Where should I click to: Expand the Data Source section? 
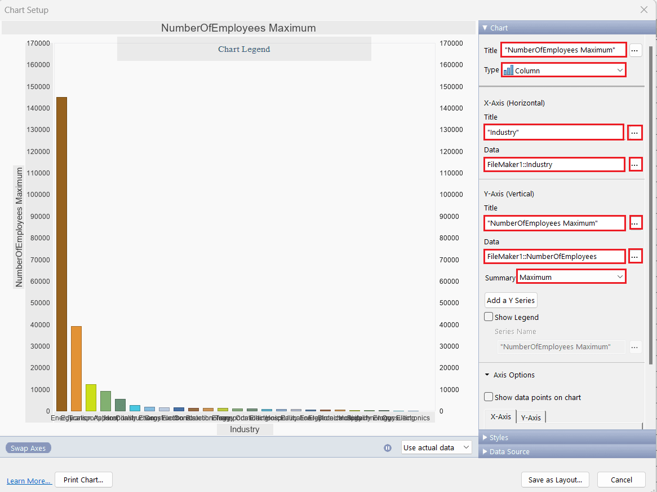(x=505, y=451)
